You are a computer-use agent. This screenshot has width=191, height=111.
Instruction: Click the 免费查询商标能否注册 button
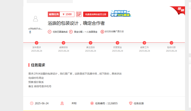click(95, 14)
